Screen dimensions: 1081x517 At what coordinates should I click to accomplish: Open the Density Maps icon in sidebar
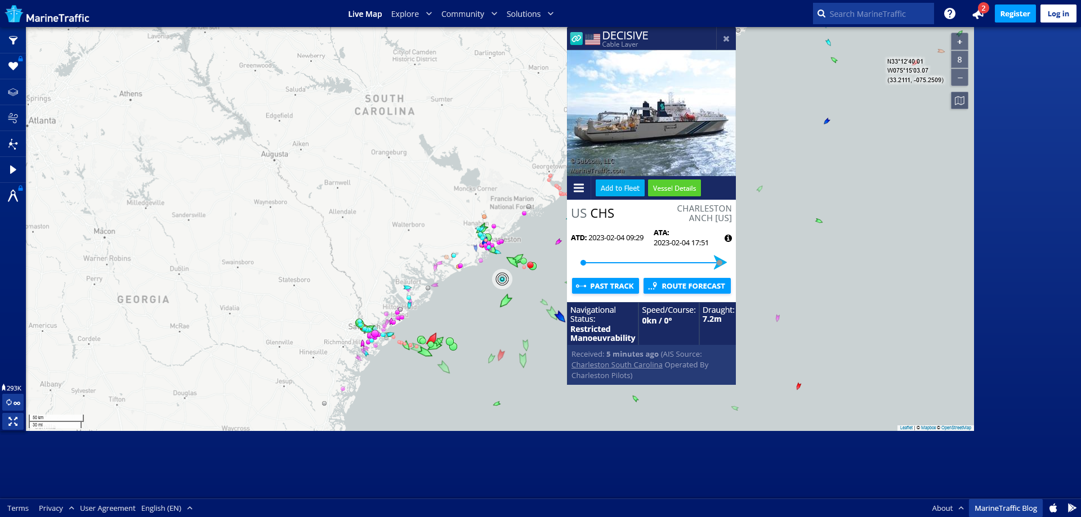point(13,144)
